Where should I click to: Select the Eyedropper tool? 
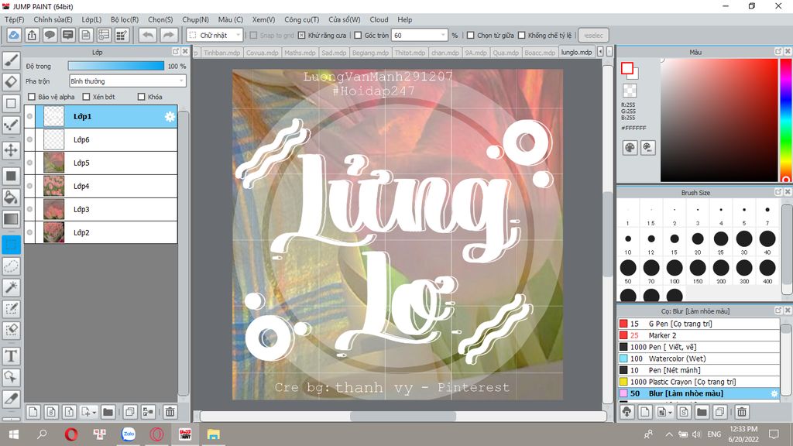11,399
